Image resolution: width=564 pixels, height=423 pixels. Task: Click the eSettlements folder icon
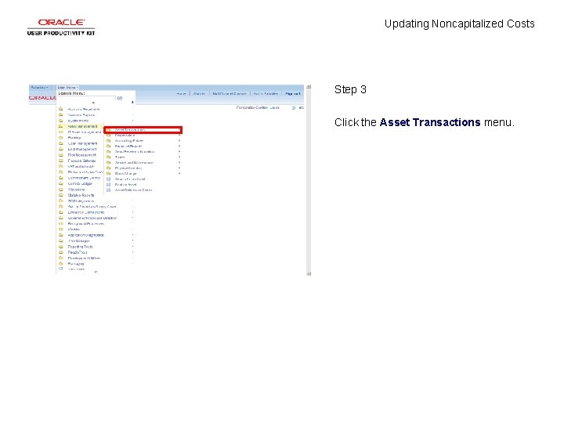61,121
